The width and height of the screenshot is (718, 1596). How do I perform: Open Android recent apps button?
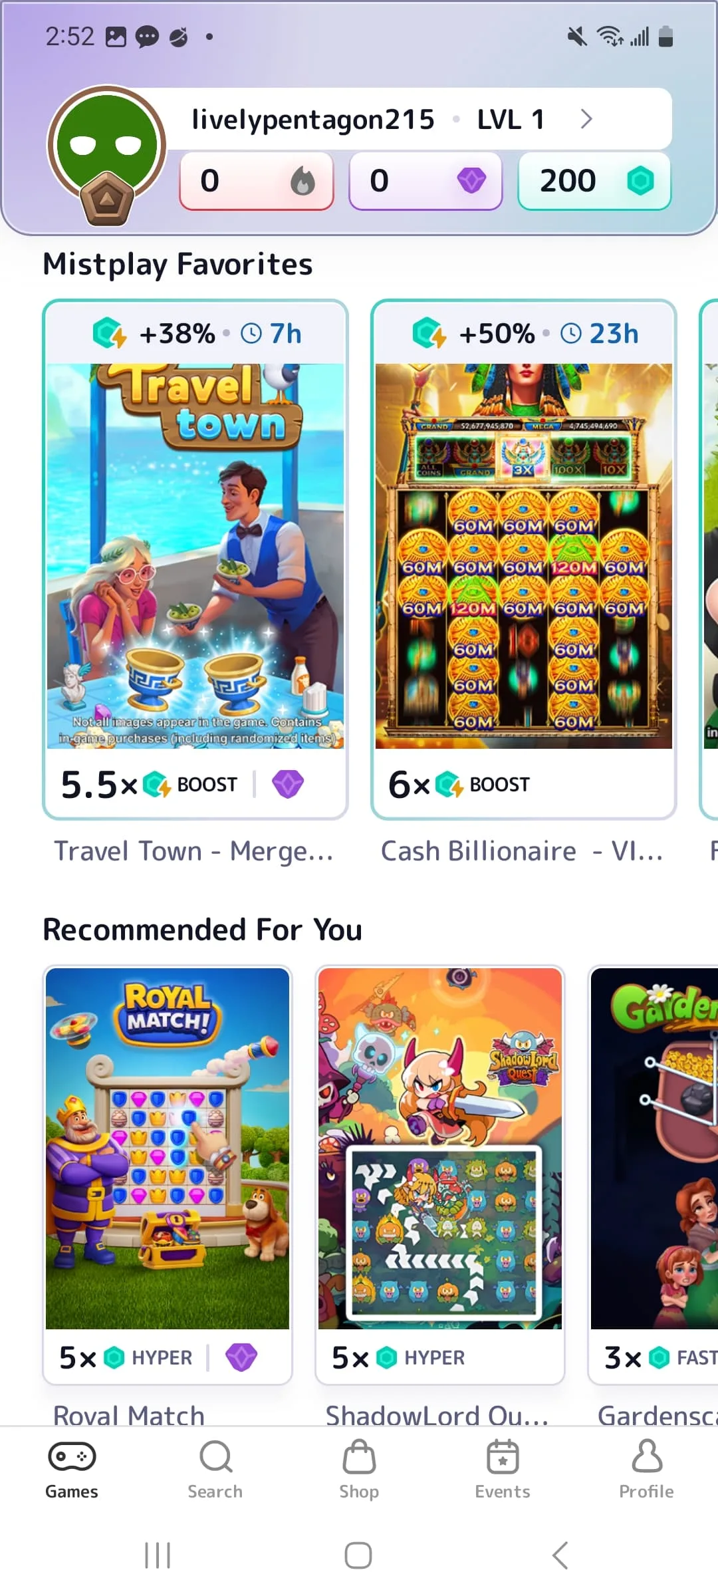[158, 1555]
